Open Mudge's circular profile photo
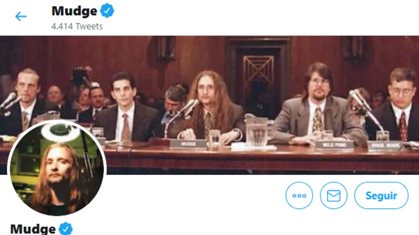 pyautogui.click(x=56, y=168)
